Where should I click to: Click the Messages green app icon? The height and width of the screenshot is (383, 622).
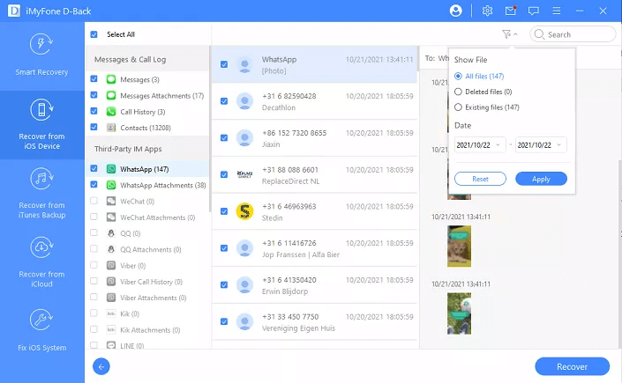(x=111, y=79)
